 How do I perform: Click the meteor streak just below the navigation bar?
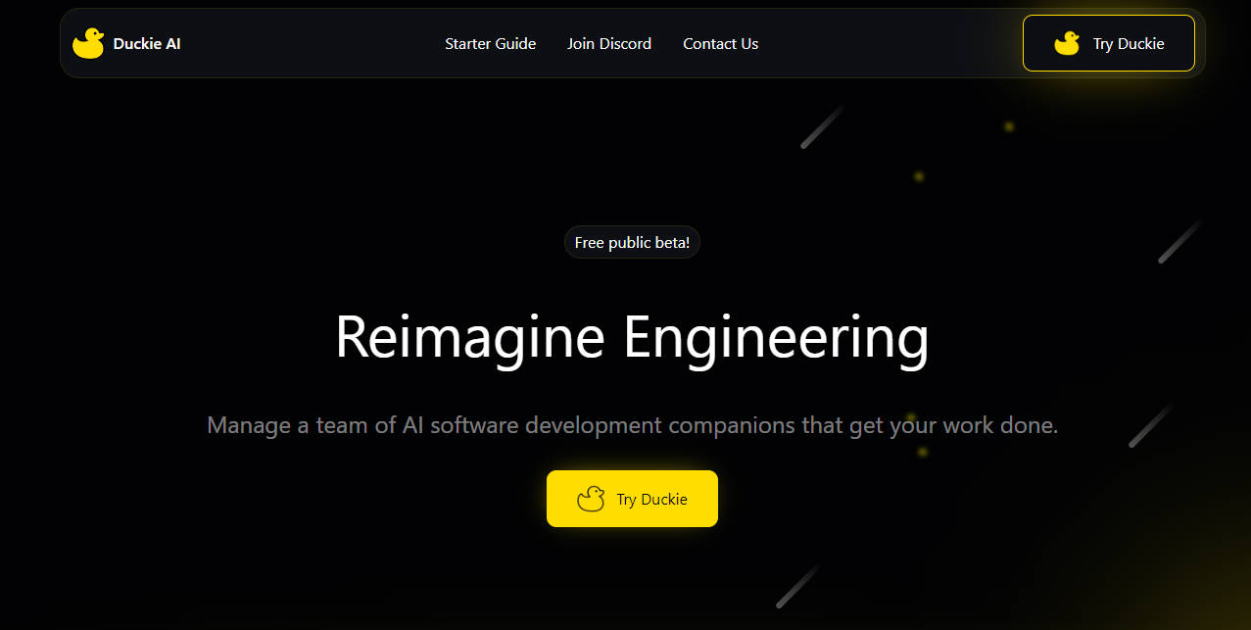point(823,127)
